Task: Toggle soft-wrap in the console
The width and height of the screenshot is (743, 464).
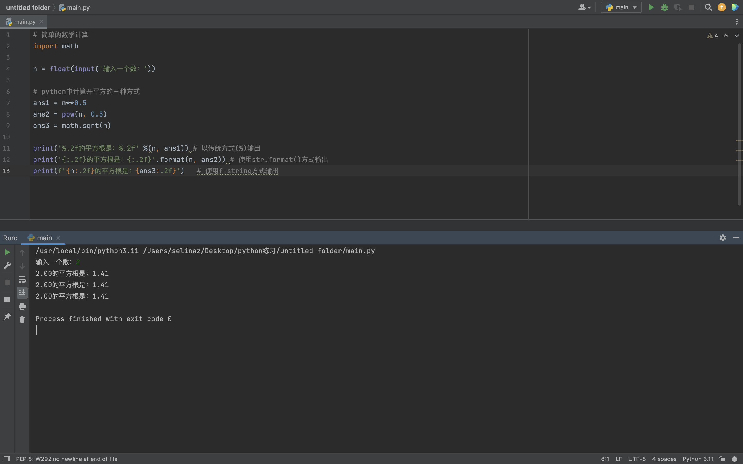Action: (22, 280)
